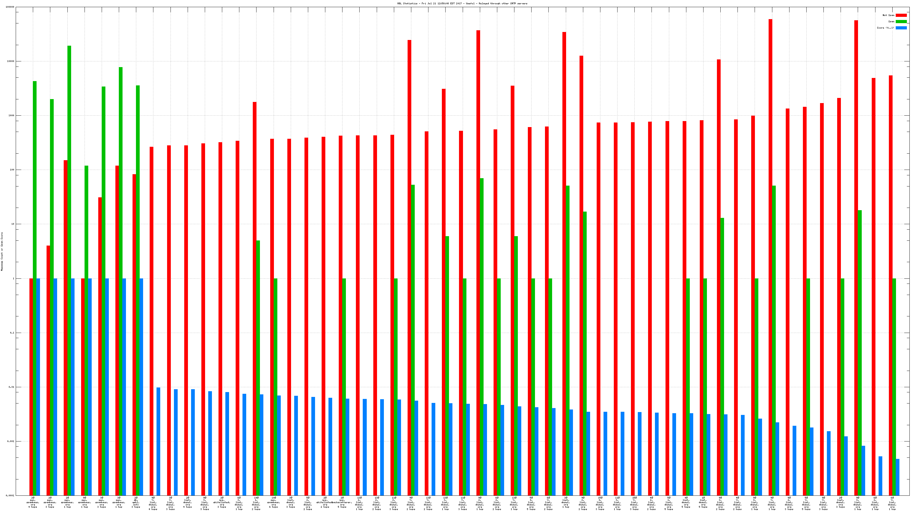
Task: Click the RBL Statistics chart title
Action: click(x=462, y=3)
